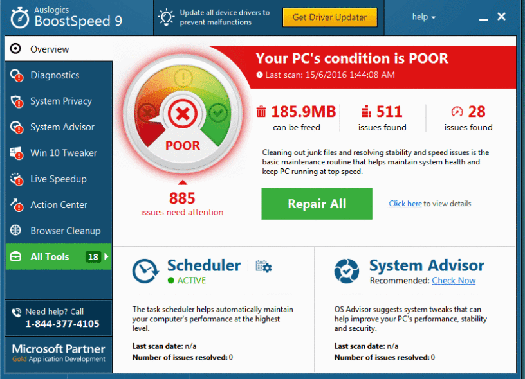This screenshot has height=379, width=525.
Task: Click the Repair All button
Action: (317, 204)
